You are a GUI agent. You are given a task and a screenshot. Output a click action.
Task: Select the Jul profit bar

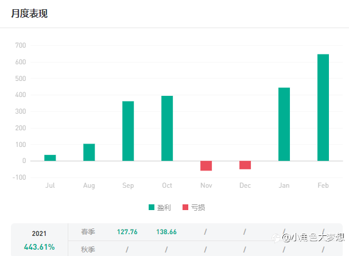[x=50, y=158]
